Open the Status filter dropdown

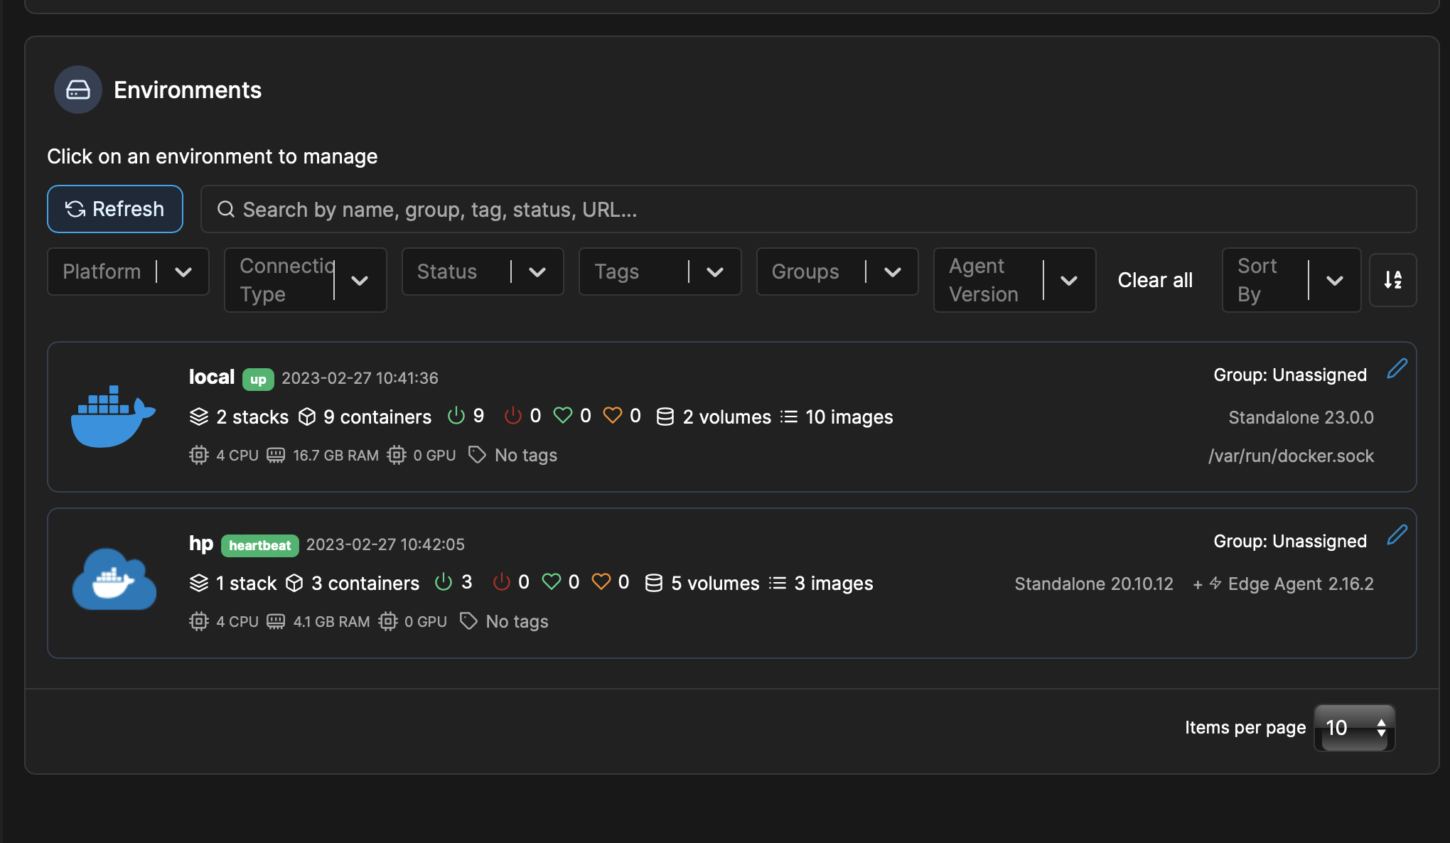click(x=483, y=272)
